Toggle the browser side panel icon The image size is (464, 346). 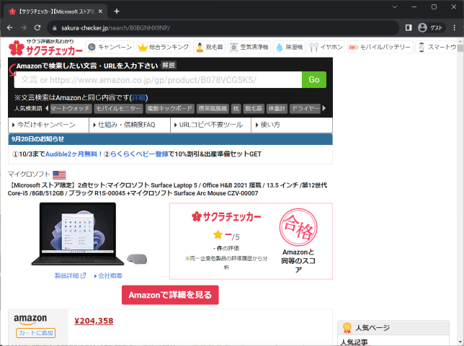[409, 28]
